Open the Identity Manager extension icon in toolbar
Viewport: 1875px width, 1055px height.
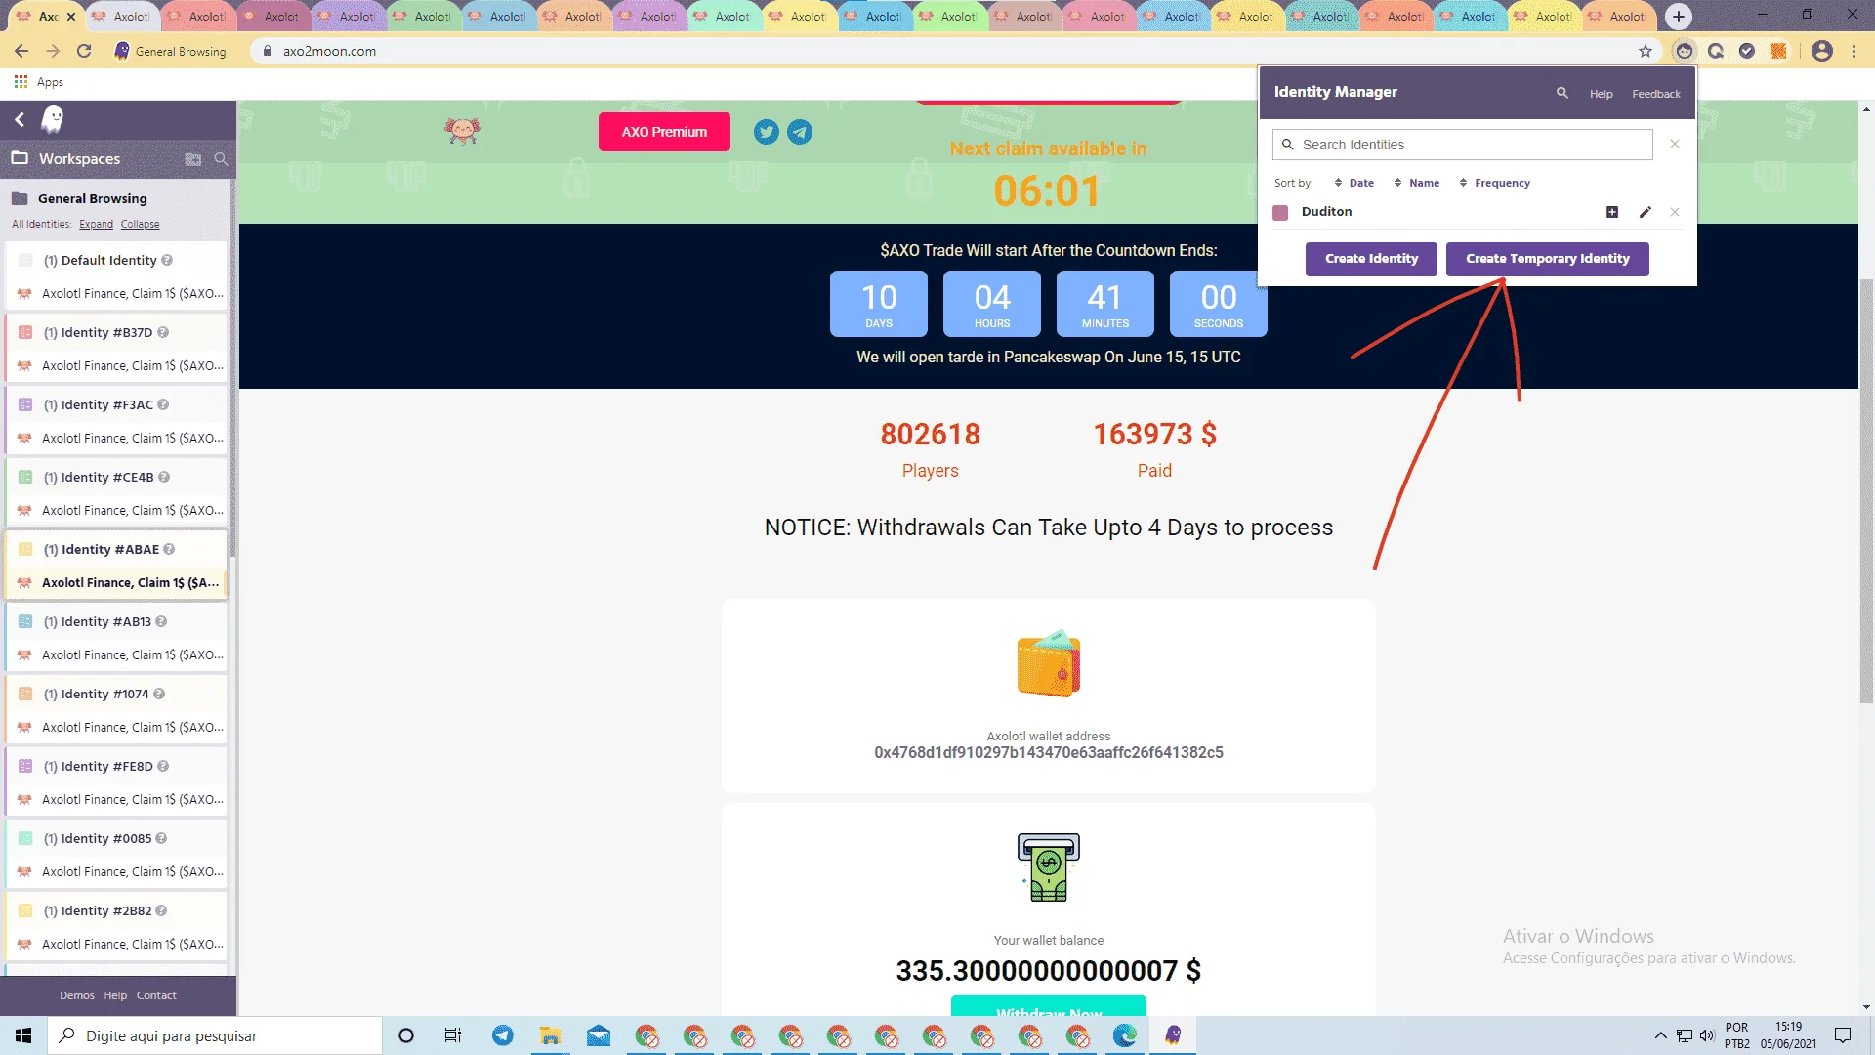1685,51
